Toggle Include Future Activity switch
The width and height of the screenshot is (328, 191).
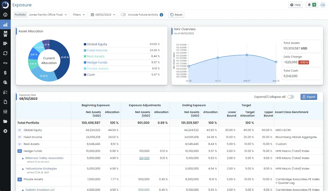123,15
